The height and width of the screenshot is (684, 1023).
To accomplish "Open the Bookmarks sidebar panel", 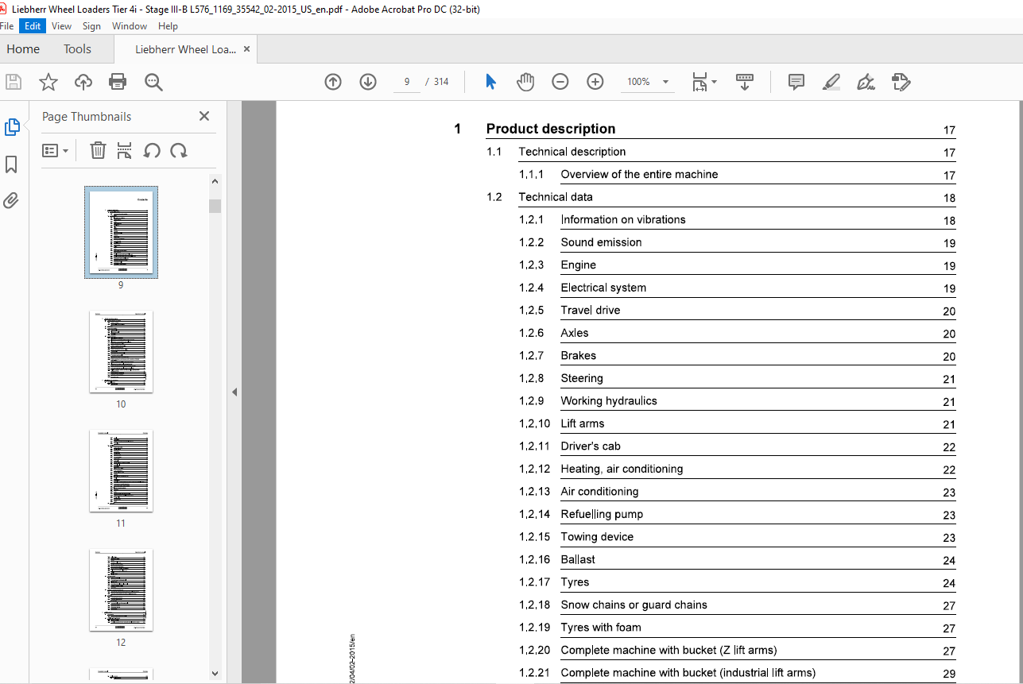I will 12,164.
